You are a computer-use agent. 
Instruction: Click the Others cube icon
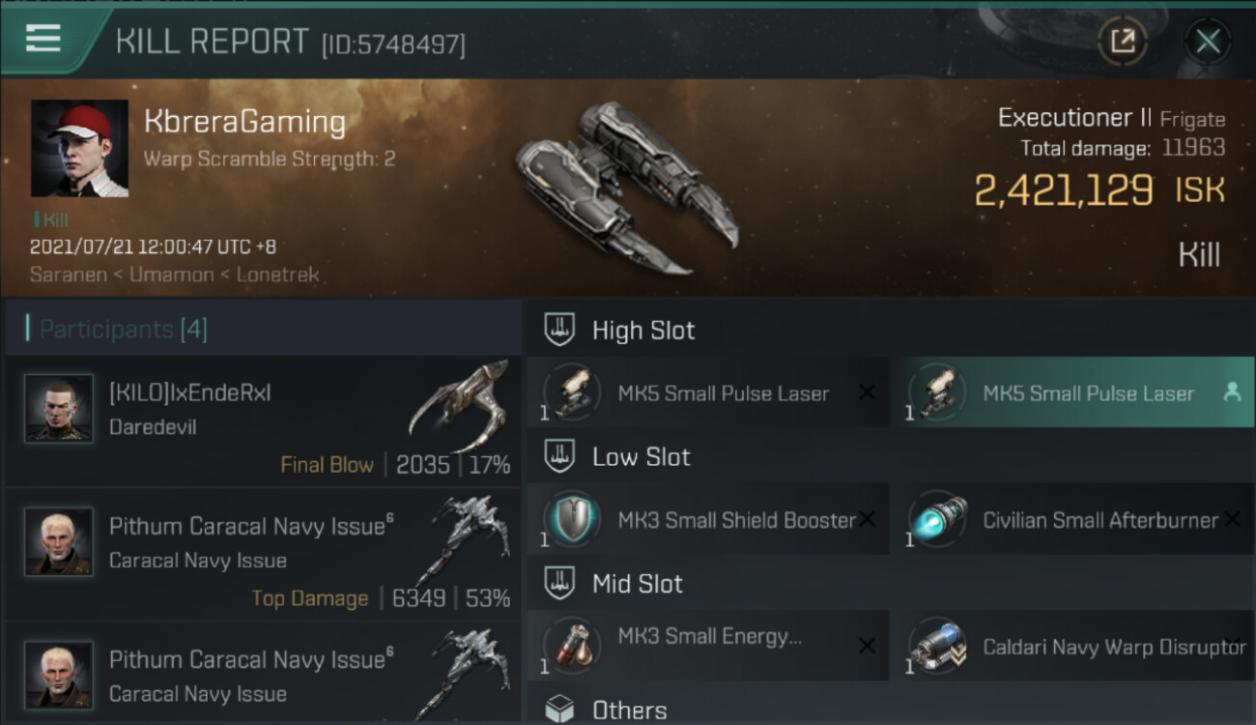pos(559,710)
